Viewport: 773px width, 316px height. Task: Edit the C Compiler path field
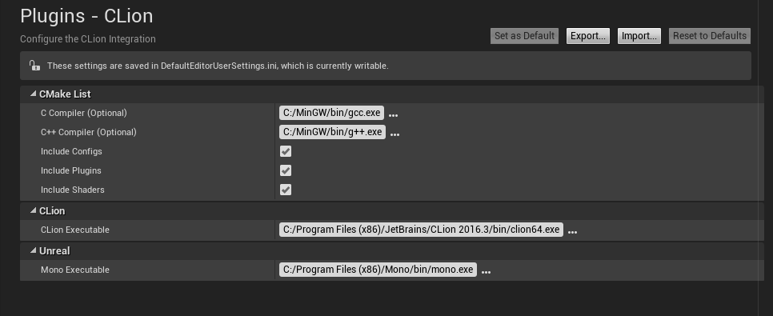click(x=331, y=113)
